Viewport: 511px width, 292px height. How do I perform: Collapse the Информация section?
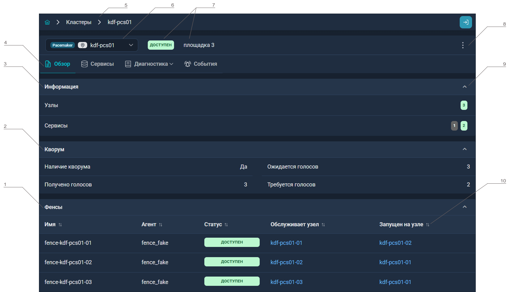[x=464, y=87]
